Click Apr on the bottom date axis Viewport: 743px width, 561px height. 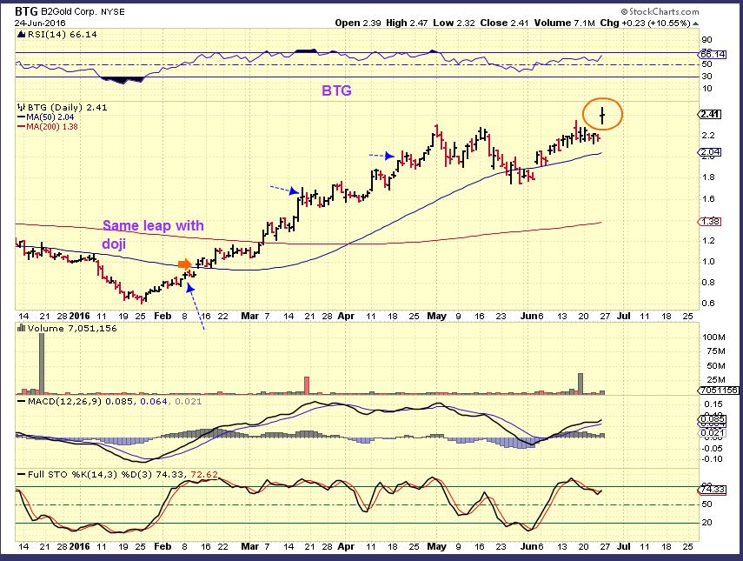tap(346, 546)
